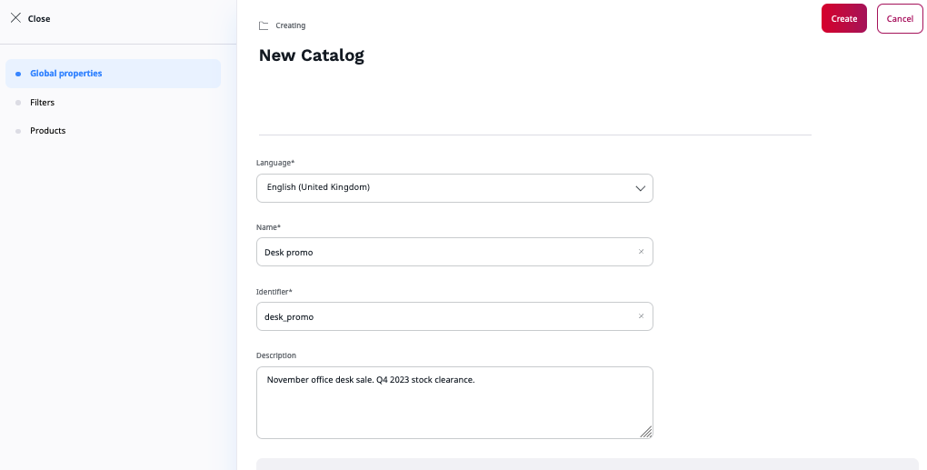The width and height of the screenshot is (927, 470).
Task: Go to the Products section
Action: pos(47,131)
